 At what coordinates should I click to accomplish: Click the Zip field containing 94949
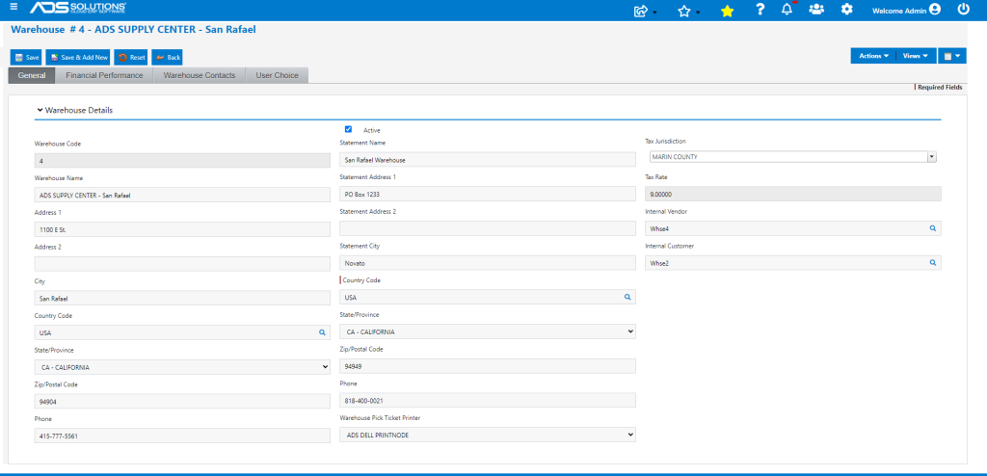[x=487, y=366]
